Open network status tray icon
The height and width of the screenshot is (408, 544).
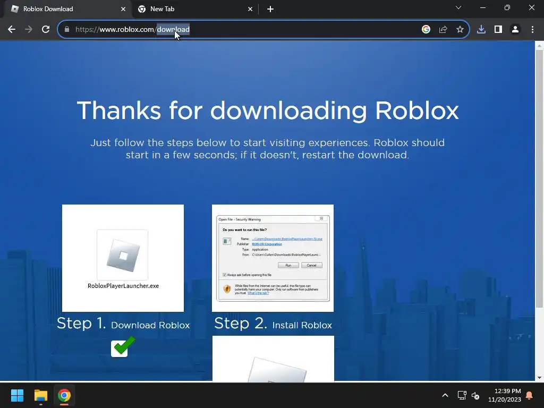click(462, 395)
